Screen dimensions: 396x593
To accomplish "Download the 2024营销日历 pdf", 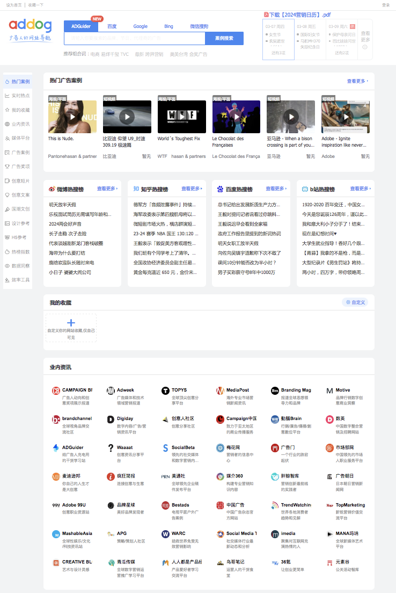I will tap(297, 15).
